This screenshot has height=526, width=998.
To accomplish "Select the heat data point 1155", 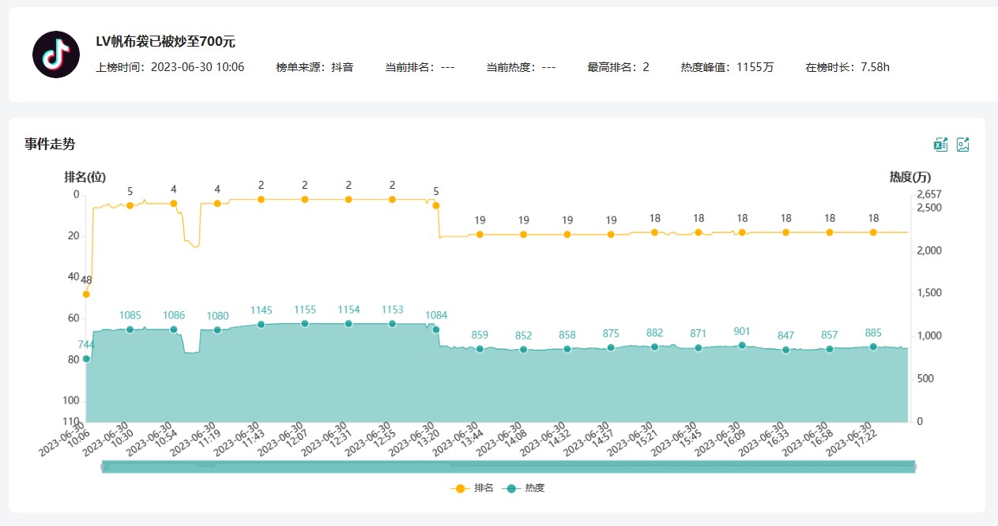I will [305, 324].
